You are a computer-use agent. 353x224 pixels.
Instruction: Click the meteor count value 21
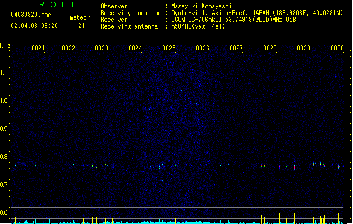[x=81, y=26]
